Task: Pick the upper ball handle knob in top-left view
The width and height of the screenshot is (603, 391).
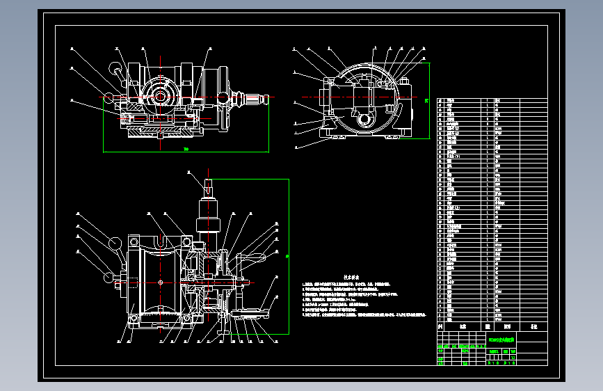Action: click(x=115, y=70)
